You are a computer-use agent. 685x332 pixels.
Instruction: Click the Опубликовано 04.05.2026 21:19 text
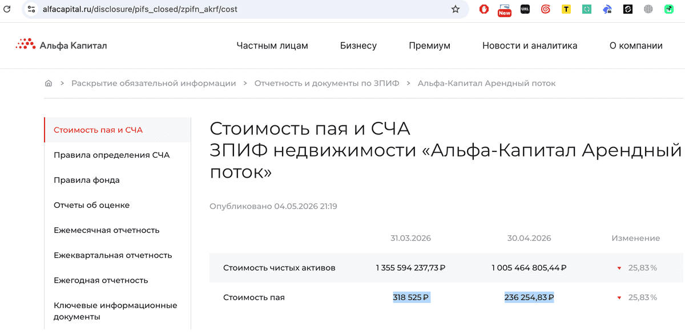click(273, 206)
